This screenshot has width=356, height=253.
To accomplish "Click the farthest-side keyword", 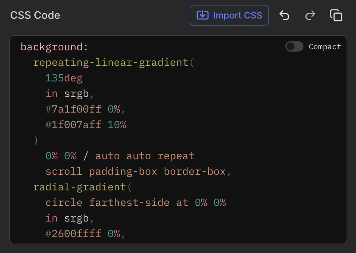I will pos(129,202).
